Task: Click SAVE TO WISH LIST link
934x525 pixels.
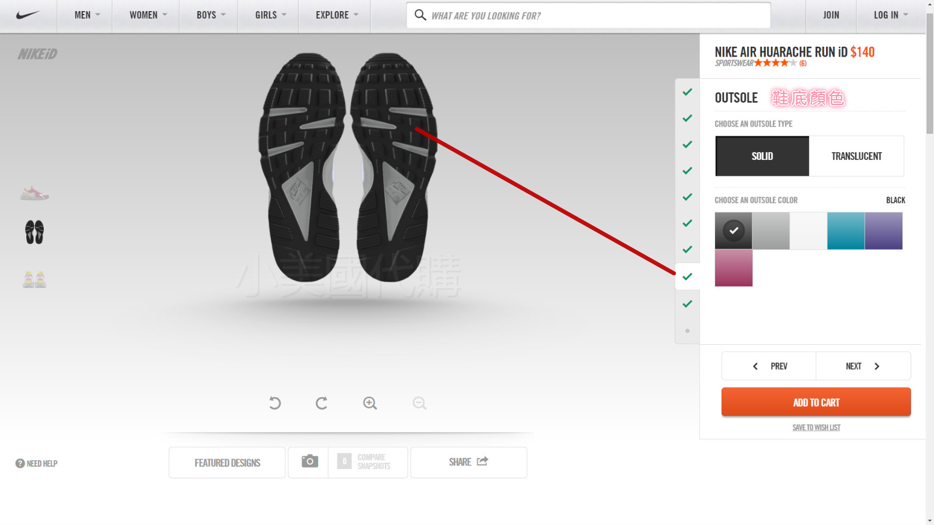Action: point(816,428)
